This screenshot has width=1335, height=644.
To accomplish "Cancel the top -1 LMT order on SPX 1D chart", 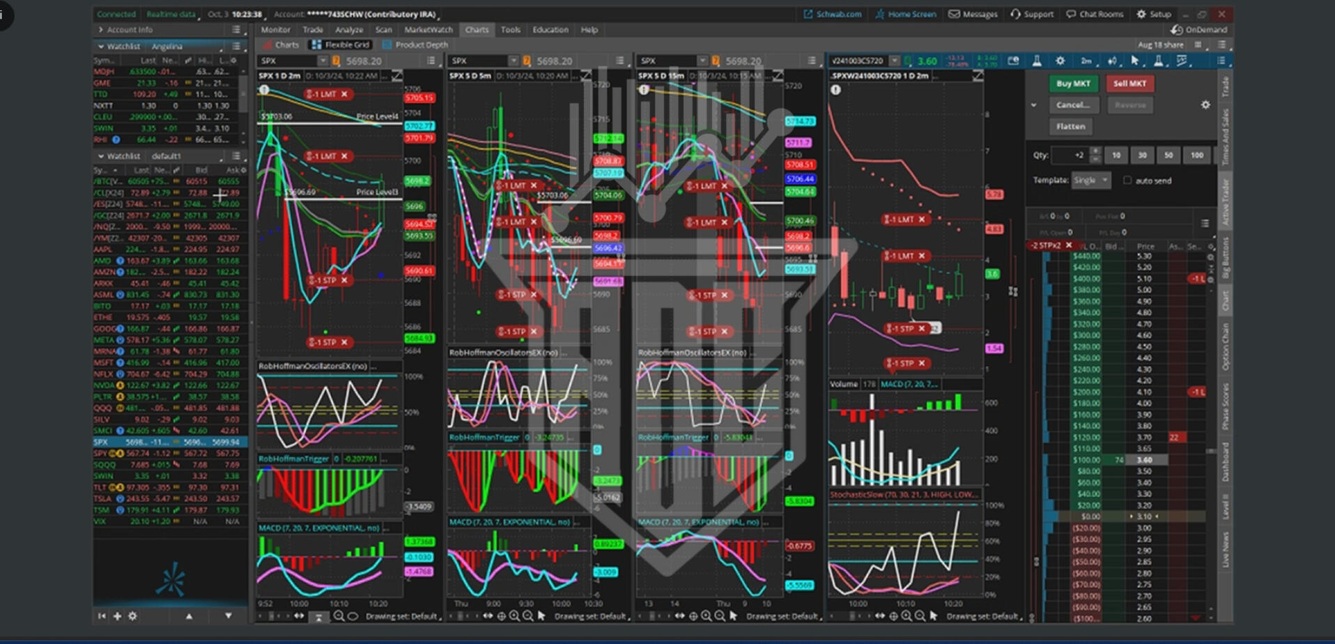I will click(x=344, y=94).
